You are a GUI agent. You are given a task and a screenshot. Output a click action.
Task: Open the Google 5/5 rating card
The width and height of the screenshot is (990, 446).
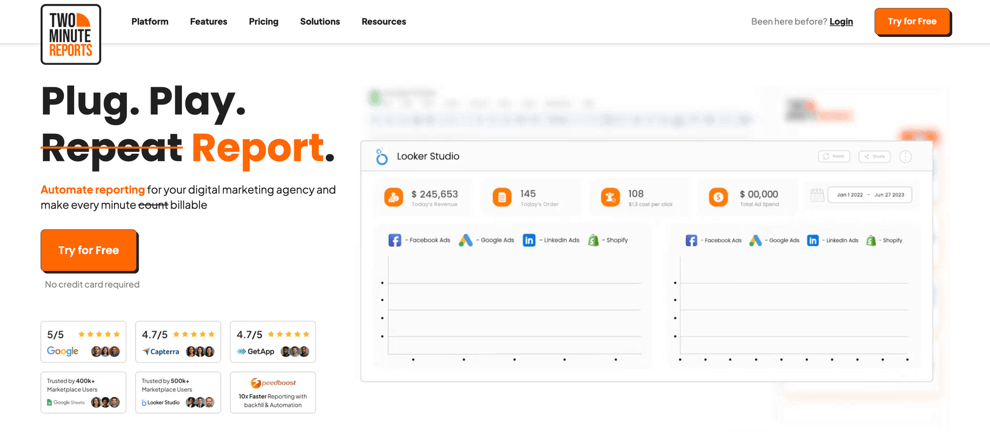point(84,342)
